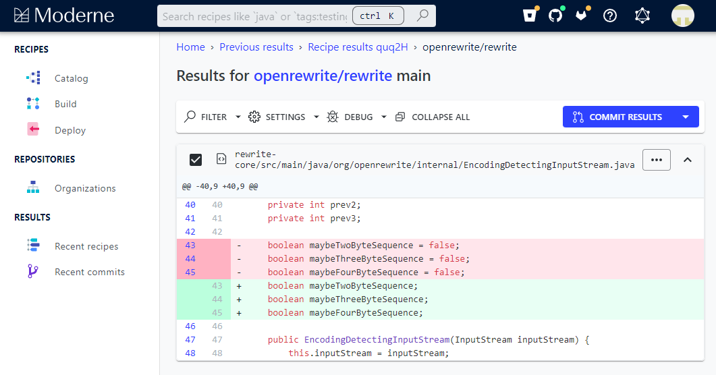Expand the Debug dropdown arrow

383,117
